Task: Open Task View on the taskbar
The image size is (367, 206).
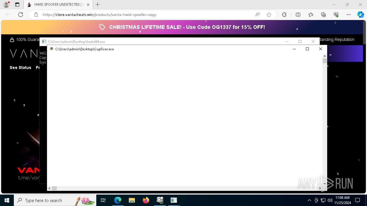Action: (x=103, y=200)
